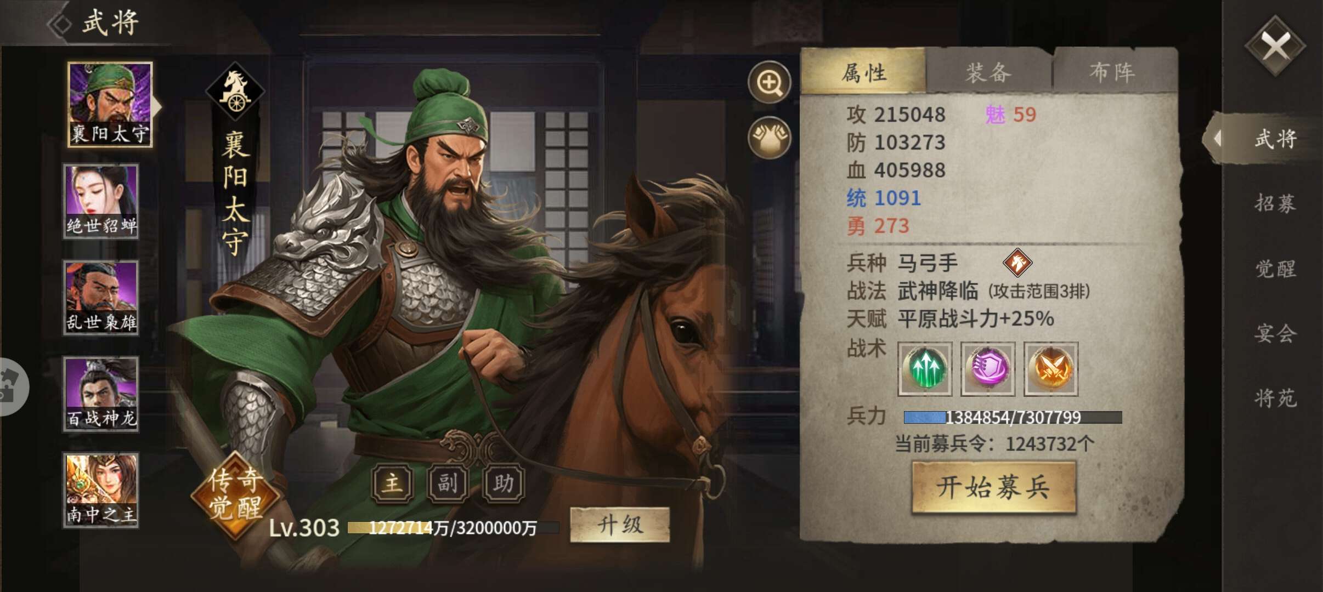Expand the puzzle side drawer handle
The height and width of the screenshot is (592, 1323).
point(12,386)
